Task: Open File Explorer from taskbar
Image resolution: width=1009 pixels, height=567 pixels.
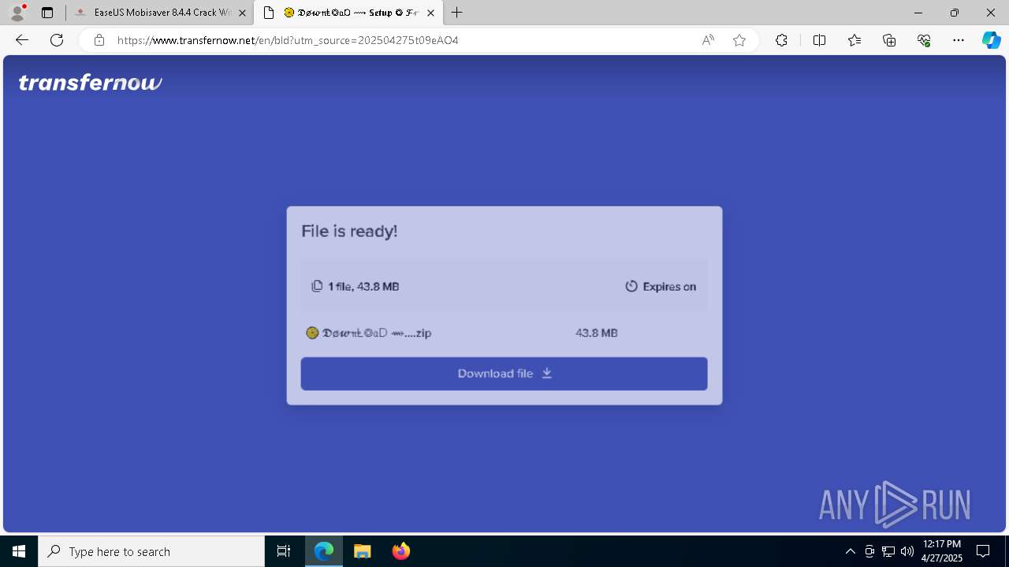Action: [362, 551]
